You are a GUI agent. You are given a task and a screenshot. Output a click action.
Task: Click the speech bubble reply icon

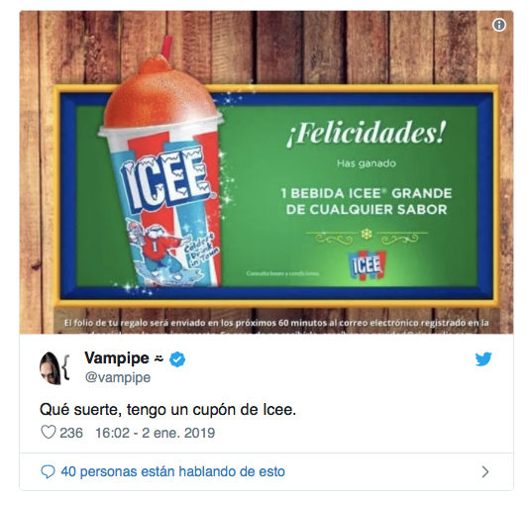coord(48,471)
